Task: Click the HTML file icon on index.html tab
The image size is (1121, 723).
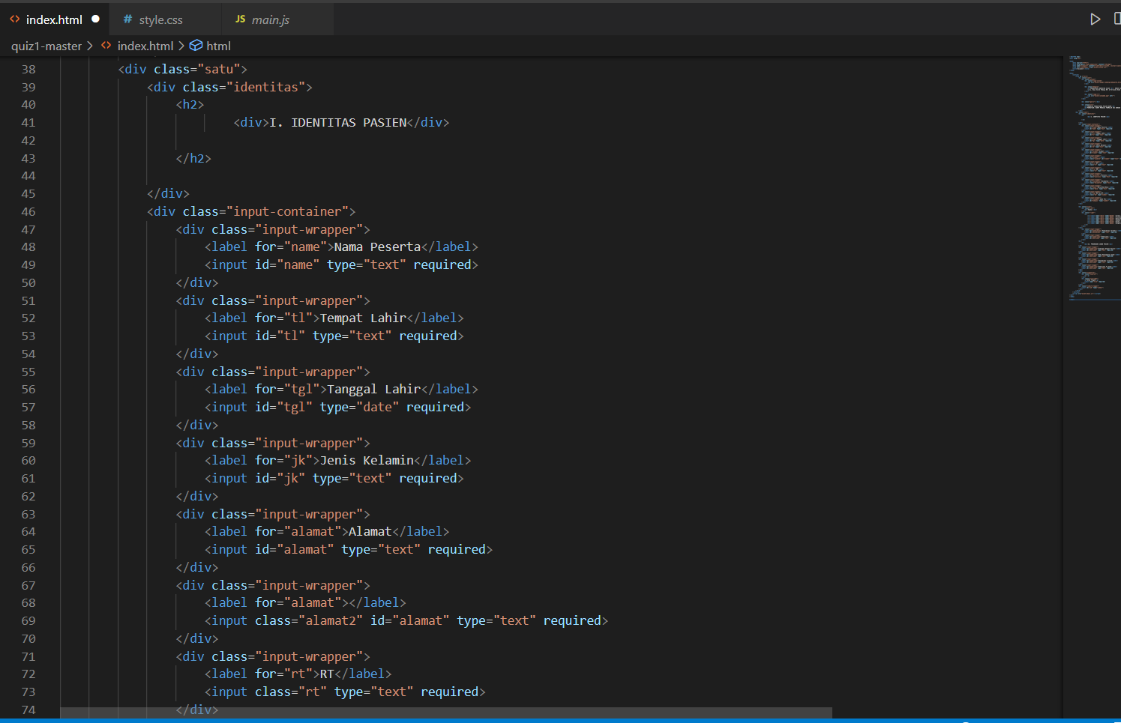Action: pos(15,19)
